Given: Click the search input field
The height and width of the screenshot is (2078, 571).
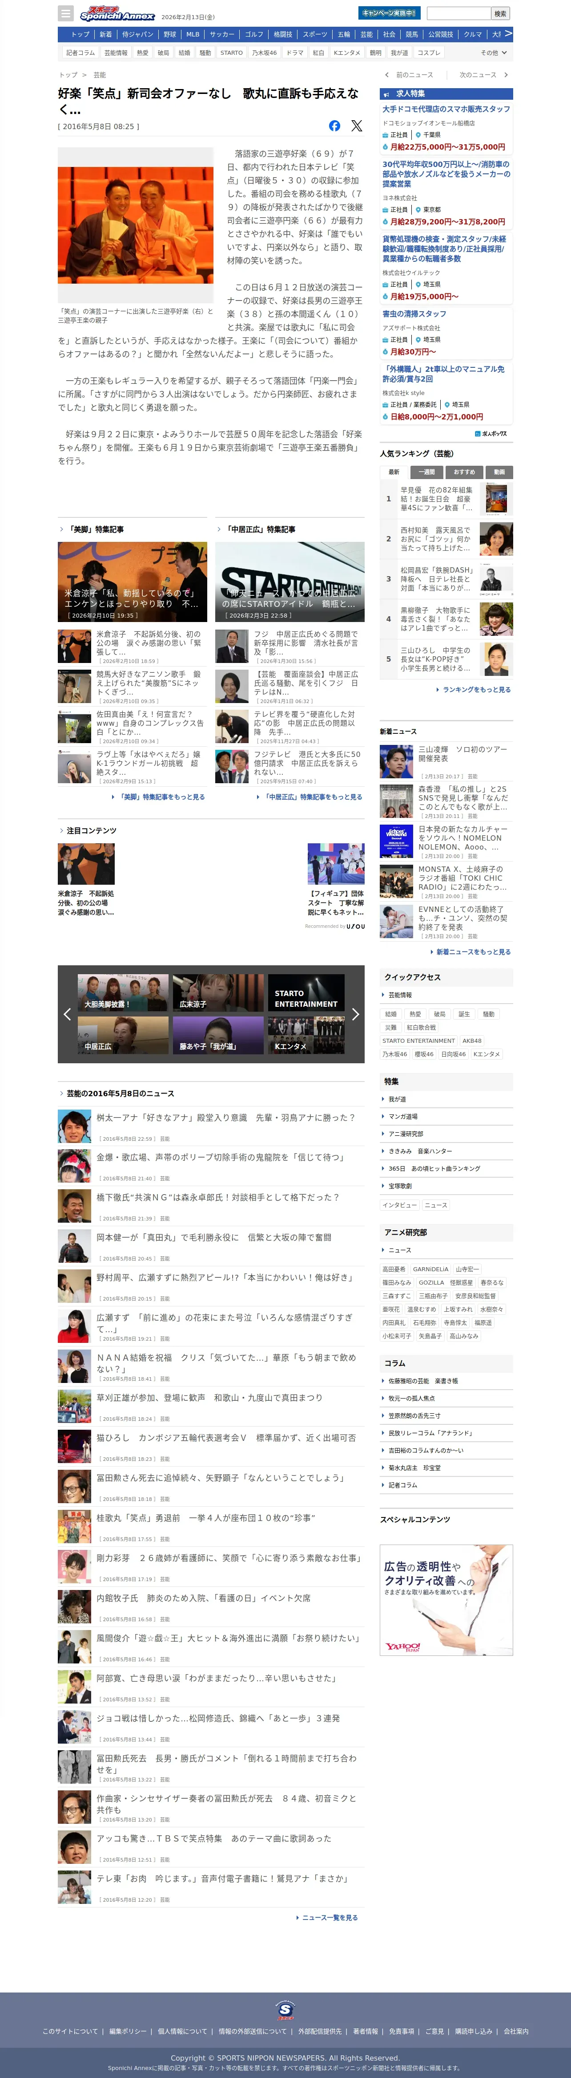Looking at the screenshot, I should coord(458,14).
